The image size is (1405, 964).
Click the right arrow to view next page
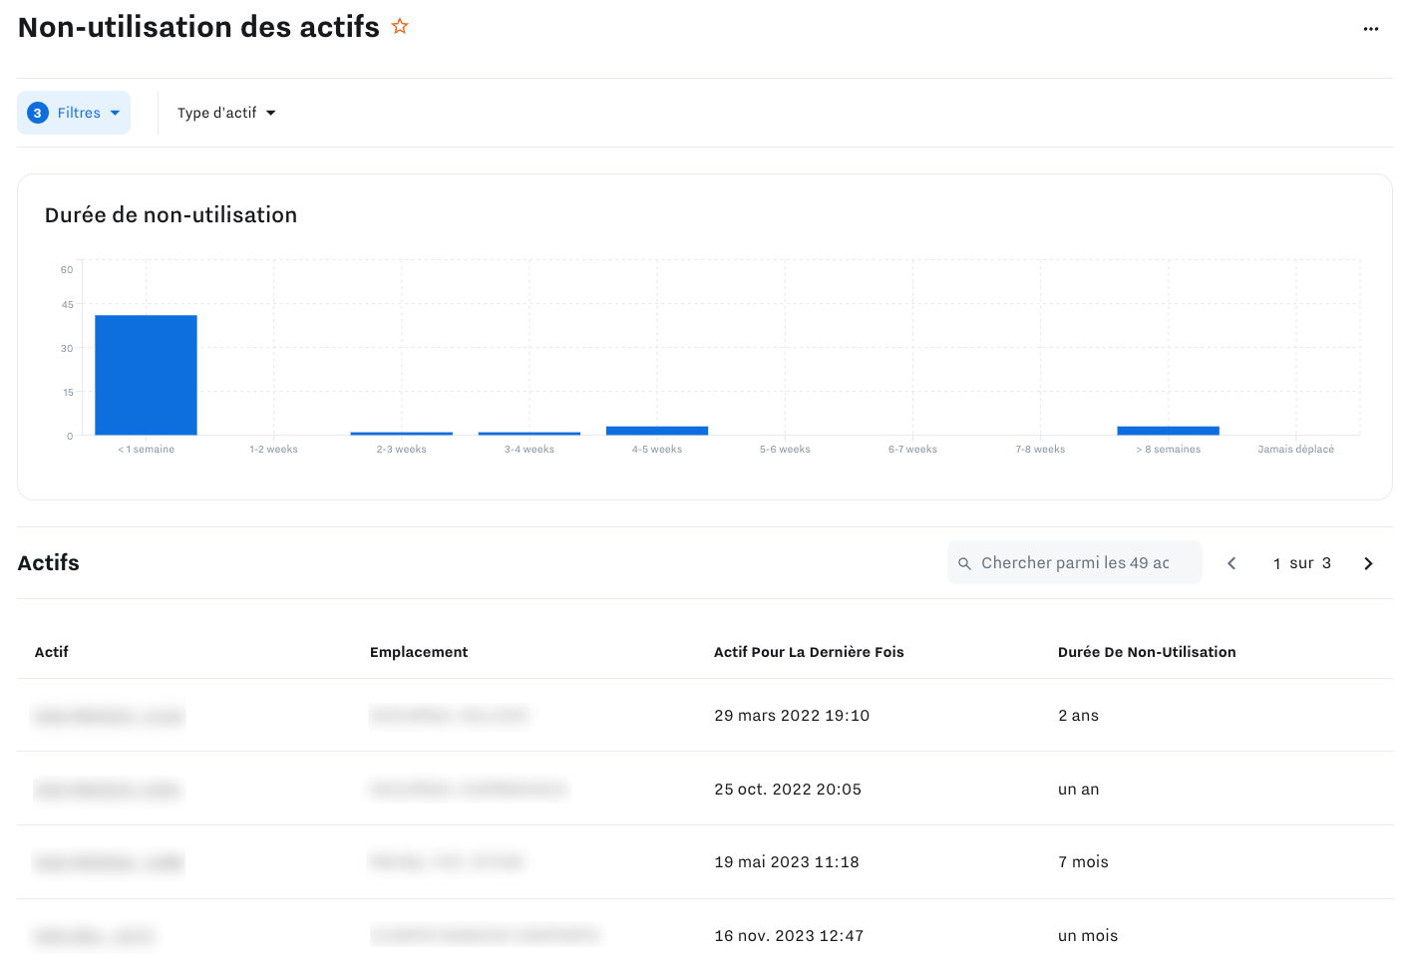pyautogui.click(x=1368, y=562)
